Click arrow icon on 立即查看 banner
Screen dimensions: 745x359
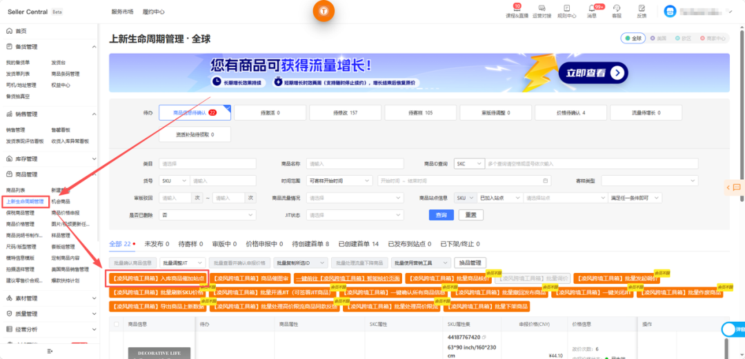pyautogui.click(x=617, y=72)
